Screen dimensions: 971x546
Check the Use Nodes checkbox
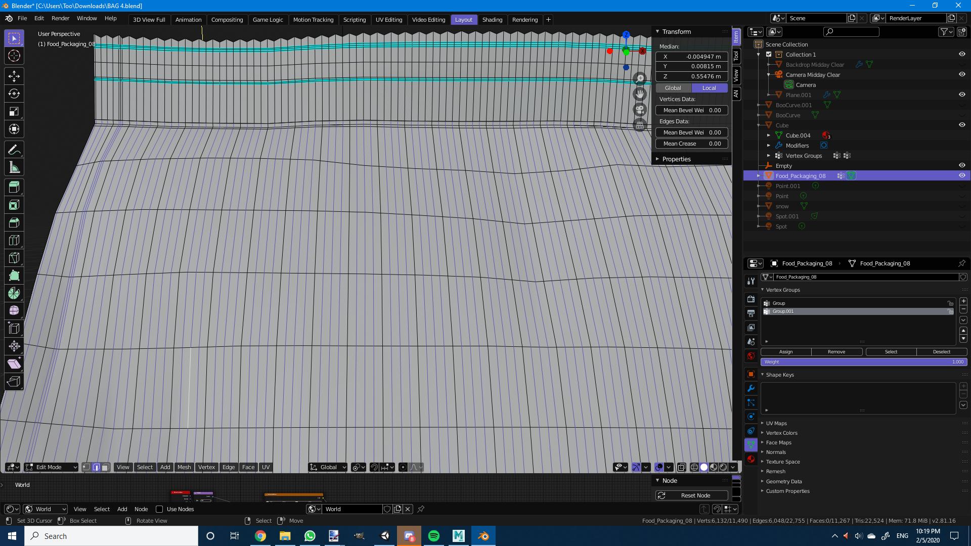pyautogui.click(x=160, y=509)
